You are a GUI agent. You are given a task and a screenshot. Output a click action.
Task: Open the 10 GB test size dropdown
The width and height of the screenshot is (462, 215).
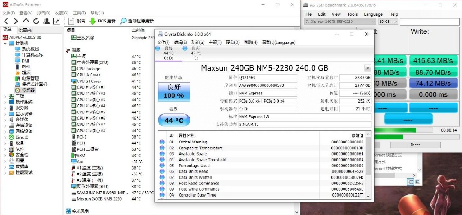coord(388,22)
